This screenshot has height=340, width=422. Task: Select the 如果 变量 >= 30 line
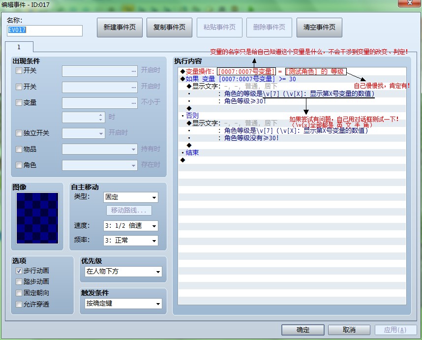coord(292,79)
